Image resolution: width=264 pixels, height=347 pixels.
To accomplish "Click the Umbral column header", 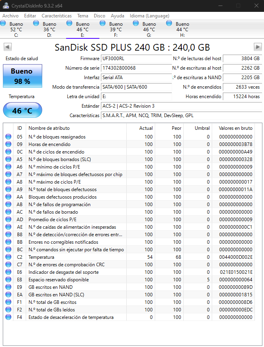I will (198, 128).
